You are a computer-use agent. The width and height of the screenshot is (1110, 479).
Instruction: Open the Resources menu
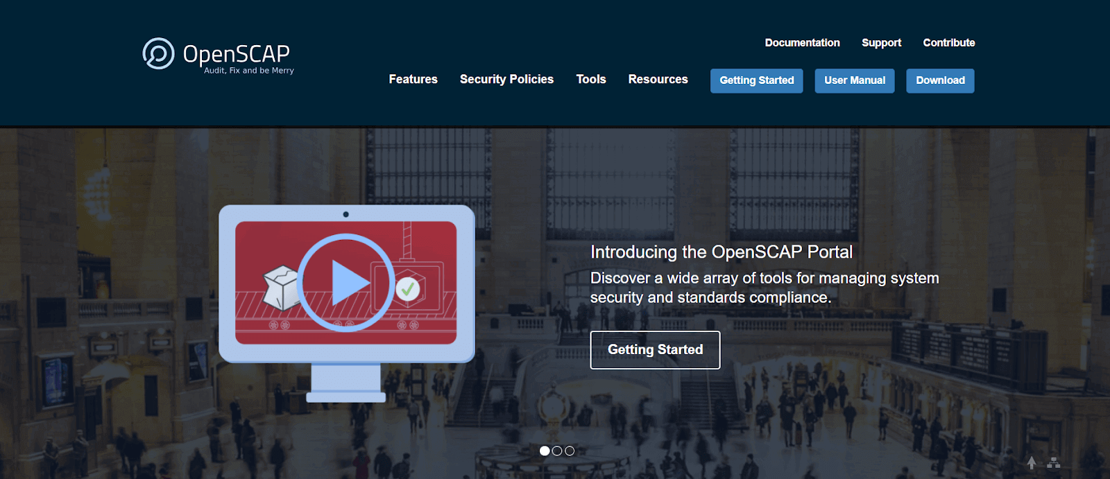pos(658,79)
